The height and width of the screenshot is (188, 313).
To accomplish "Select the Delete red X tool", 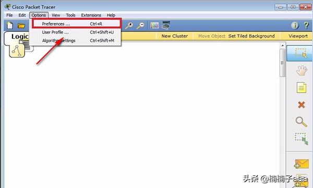I will pos(302,105).
